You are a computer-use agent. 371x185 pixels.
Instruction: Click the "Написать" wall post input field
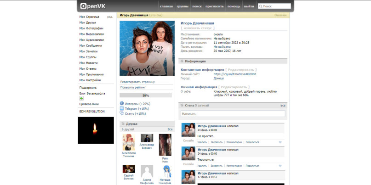(x=233, y=113)
